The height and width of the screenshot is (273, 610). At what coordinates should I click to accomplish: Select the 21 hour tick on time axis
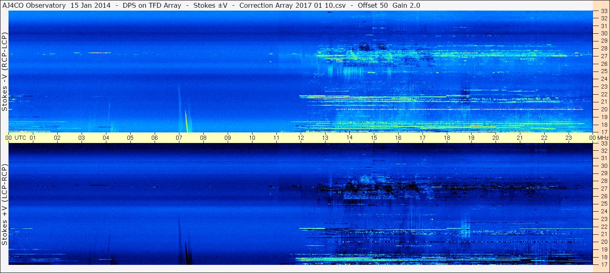tap(520, 138)
